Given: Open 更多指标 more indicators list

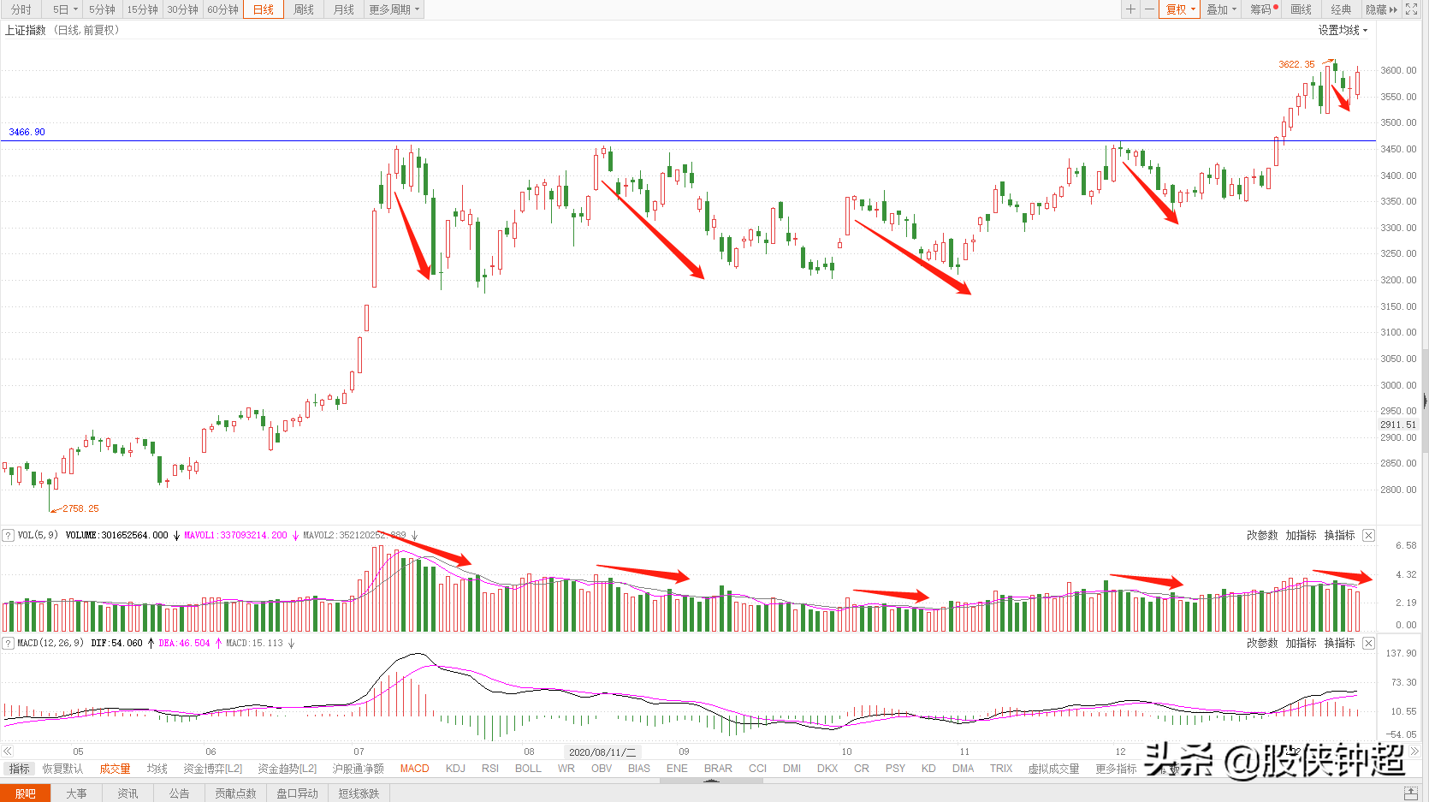Looking at the screenshot, I should (x=1116, y=769).
